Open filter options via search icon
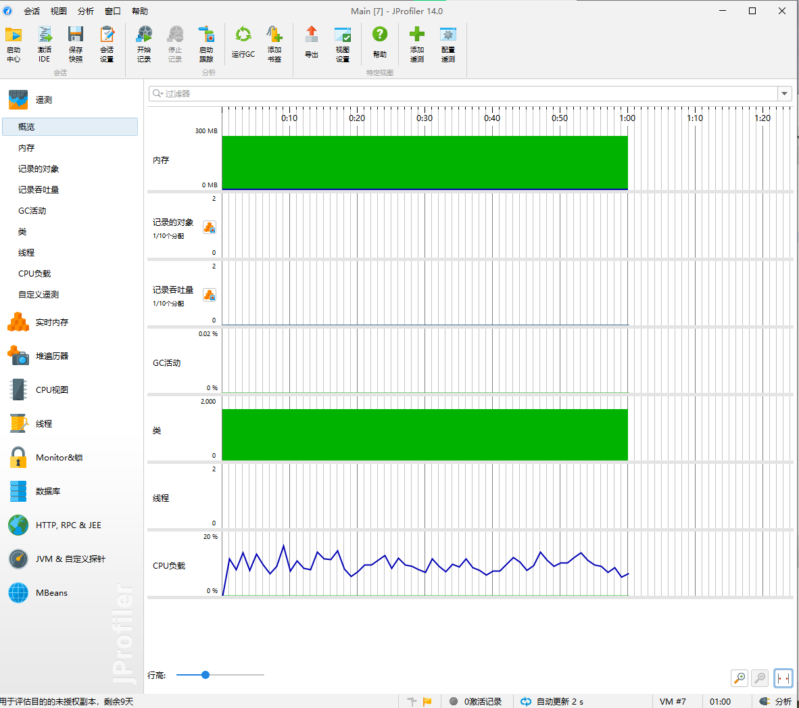The image size is (799, 708). tap(158, 94)
